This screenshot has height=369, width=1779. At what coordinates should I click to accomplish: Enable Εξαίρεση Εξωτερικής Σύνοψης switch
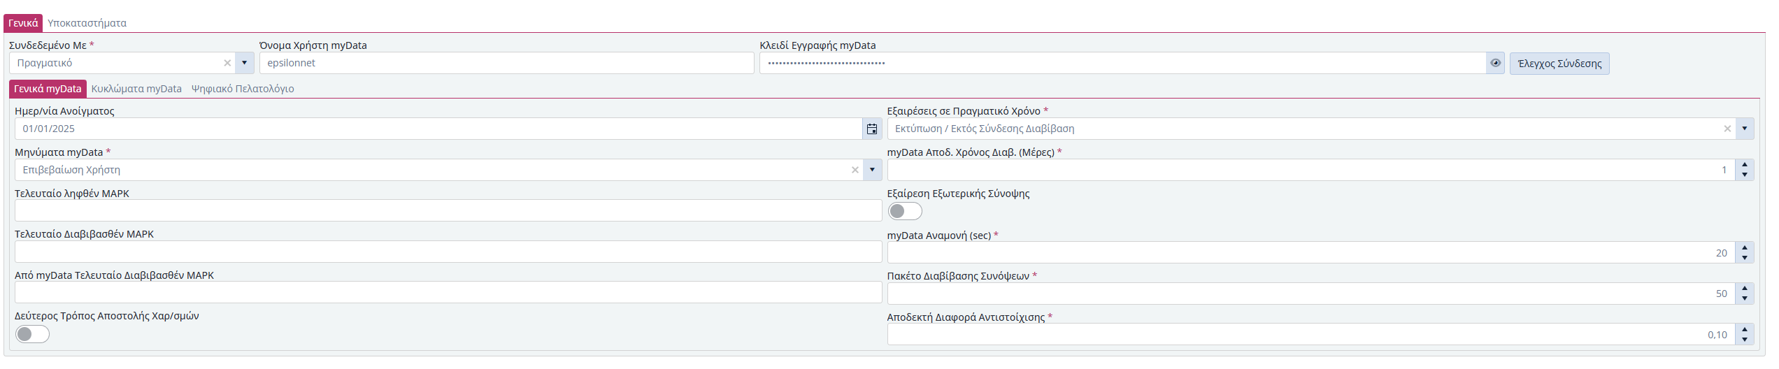(x=905, y=211)
